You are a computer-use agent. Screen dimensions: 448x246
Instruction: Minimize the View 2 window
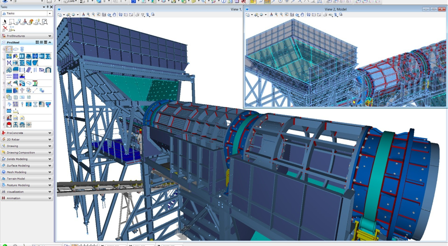pos(426,9)
